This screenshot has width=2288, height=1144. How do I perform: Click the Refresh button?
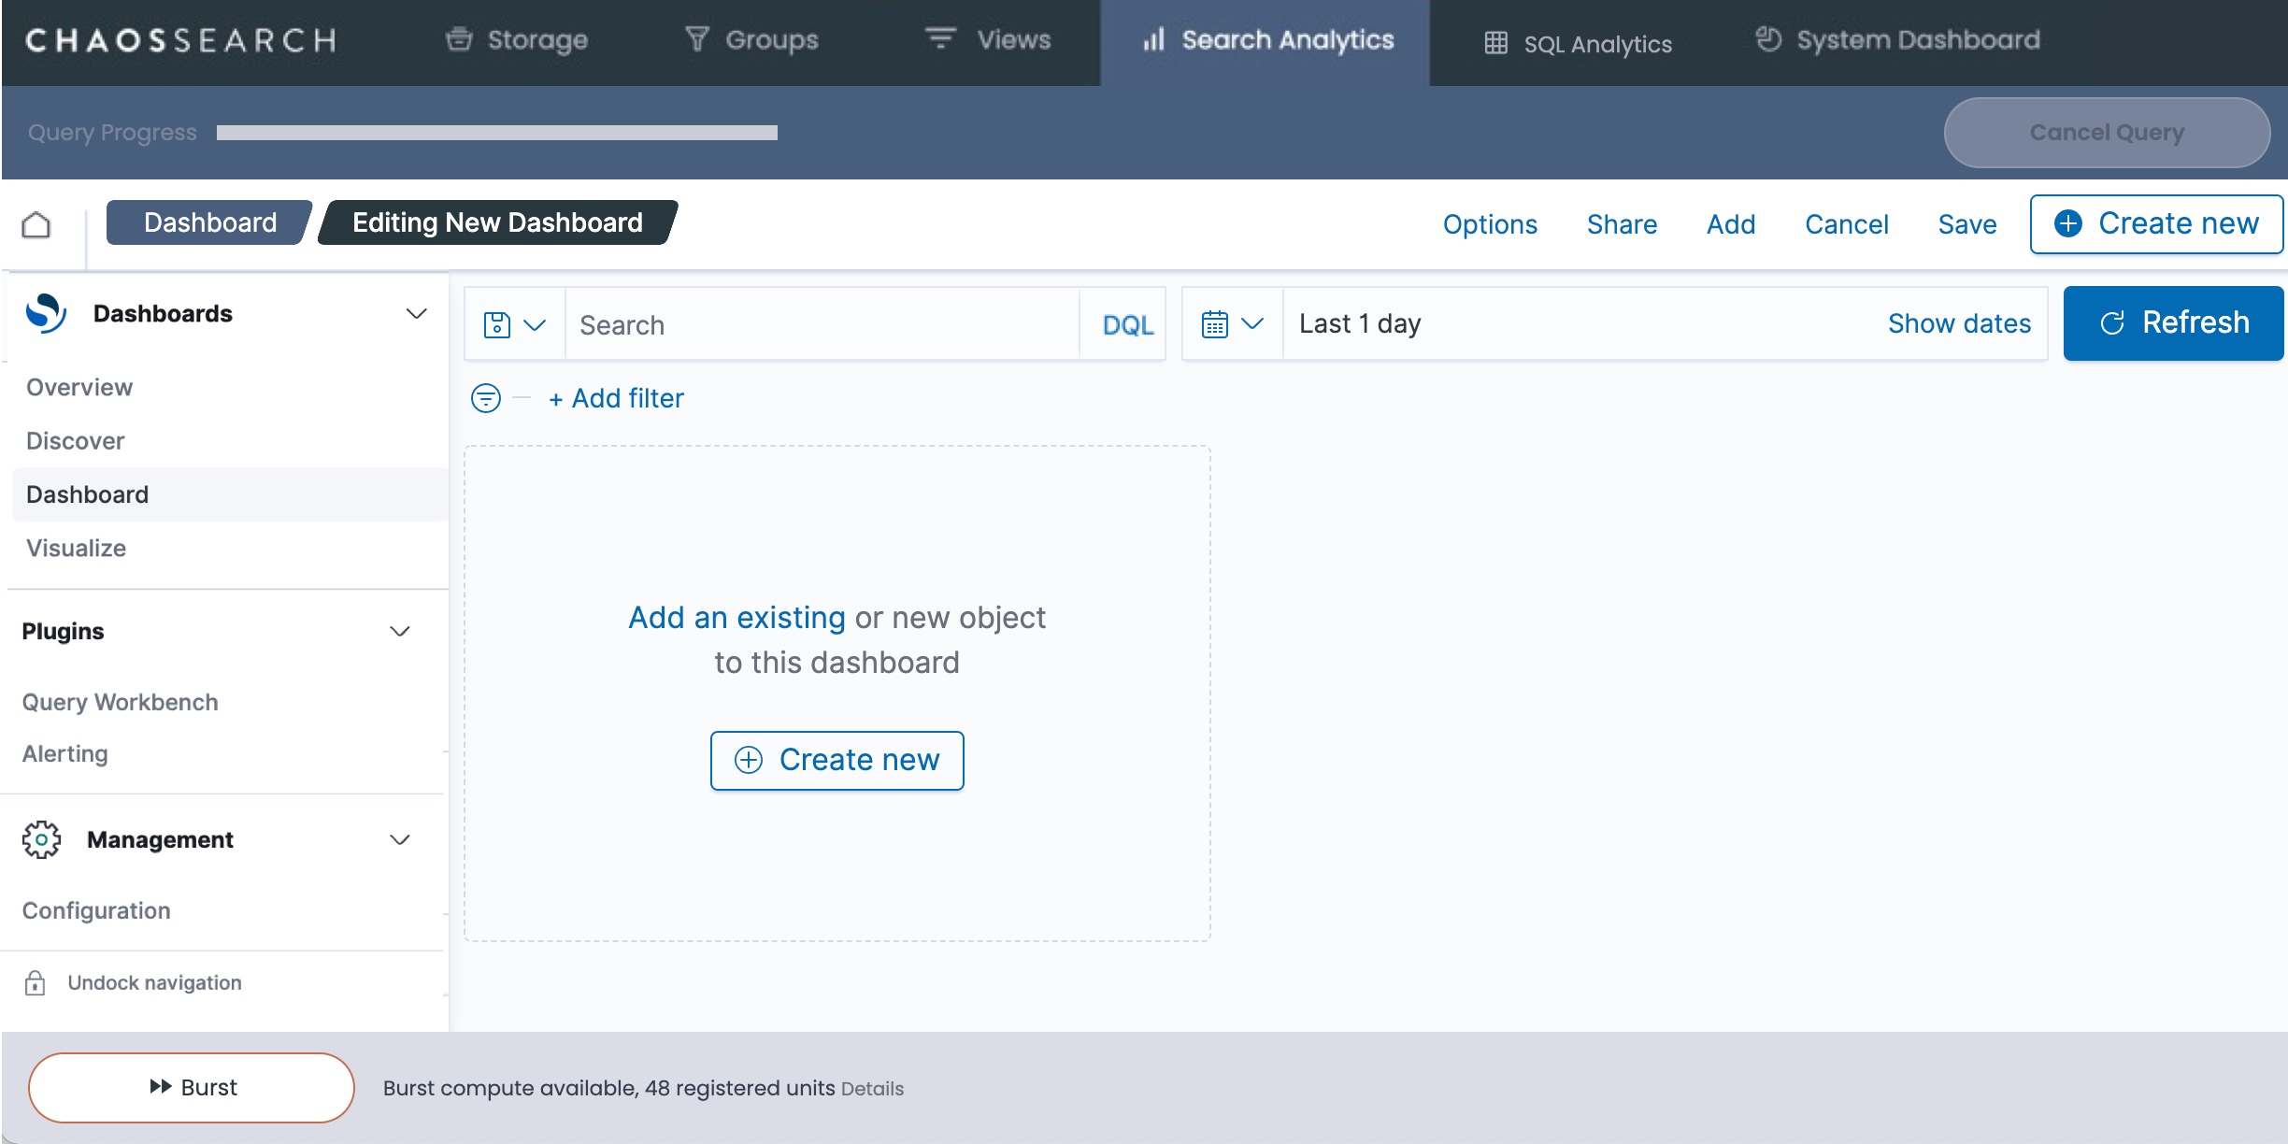(2172, 322)
